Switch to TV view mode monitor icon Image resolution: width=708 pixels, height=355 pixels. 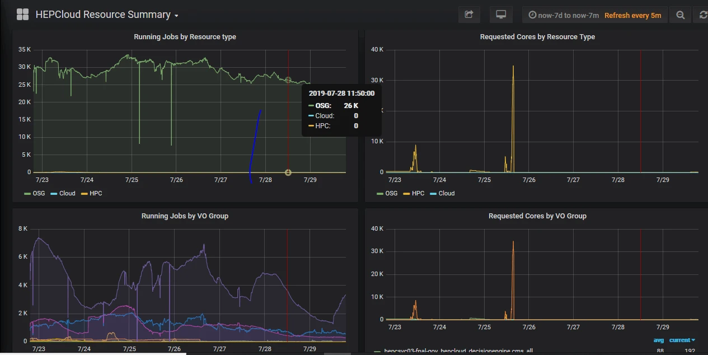tap(501, 15)
